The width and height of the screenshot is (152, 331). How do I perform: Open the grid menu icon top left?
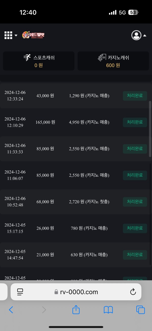coord(8,35)
